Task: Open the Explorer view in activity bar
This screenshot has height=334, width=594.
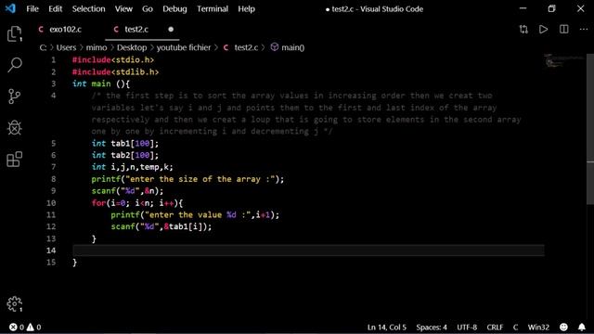Action: tap(15, 34)
